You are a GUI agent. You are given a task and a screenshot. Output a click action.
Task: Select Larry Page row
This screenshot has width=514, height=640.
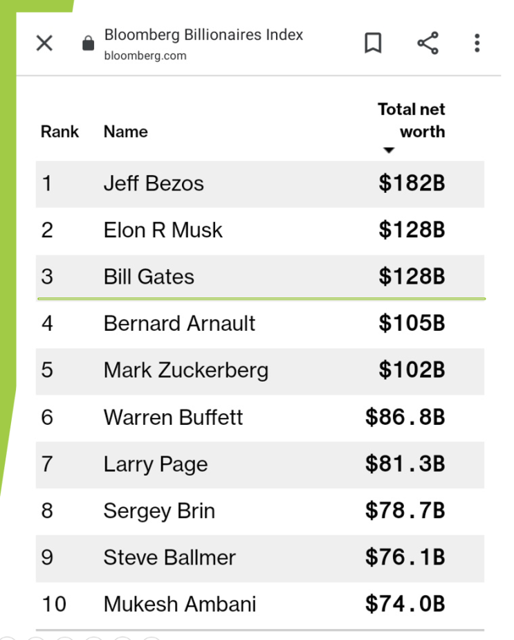click(260, 465)
